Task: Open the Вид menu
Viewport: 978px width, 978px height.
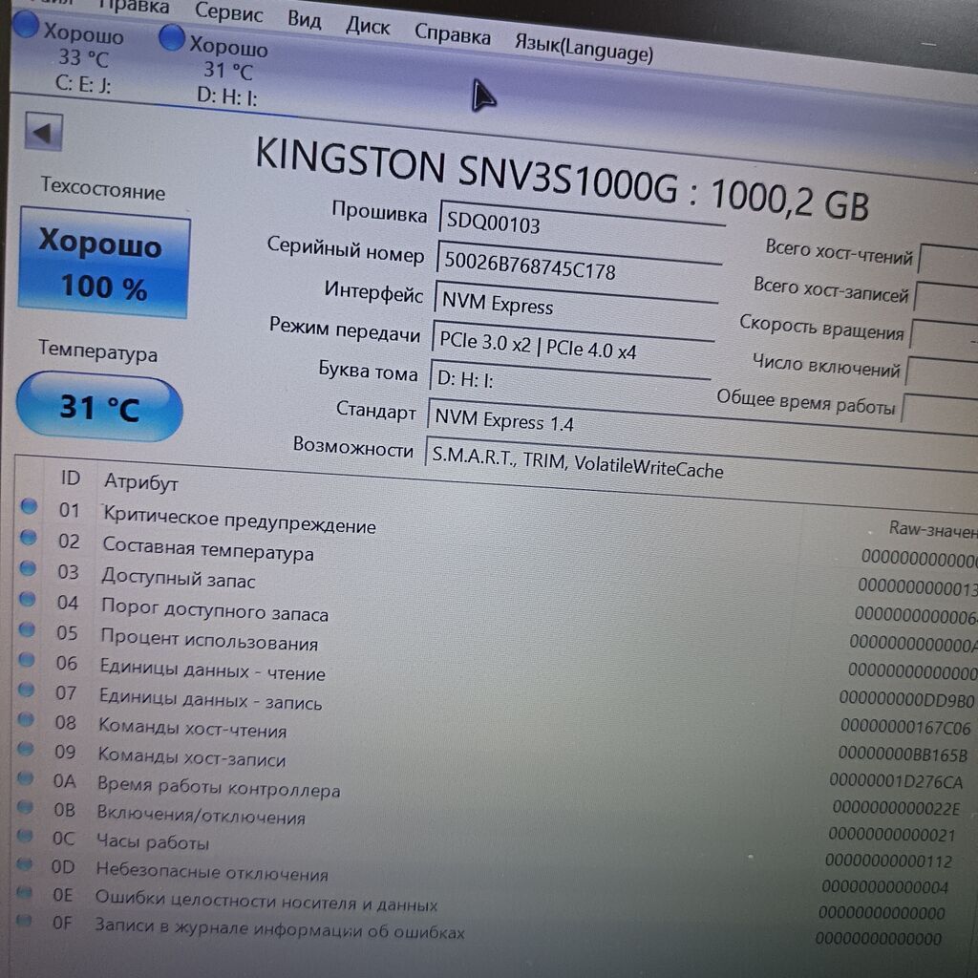Action: click(304, 19)
